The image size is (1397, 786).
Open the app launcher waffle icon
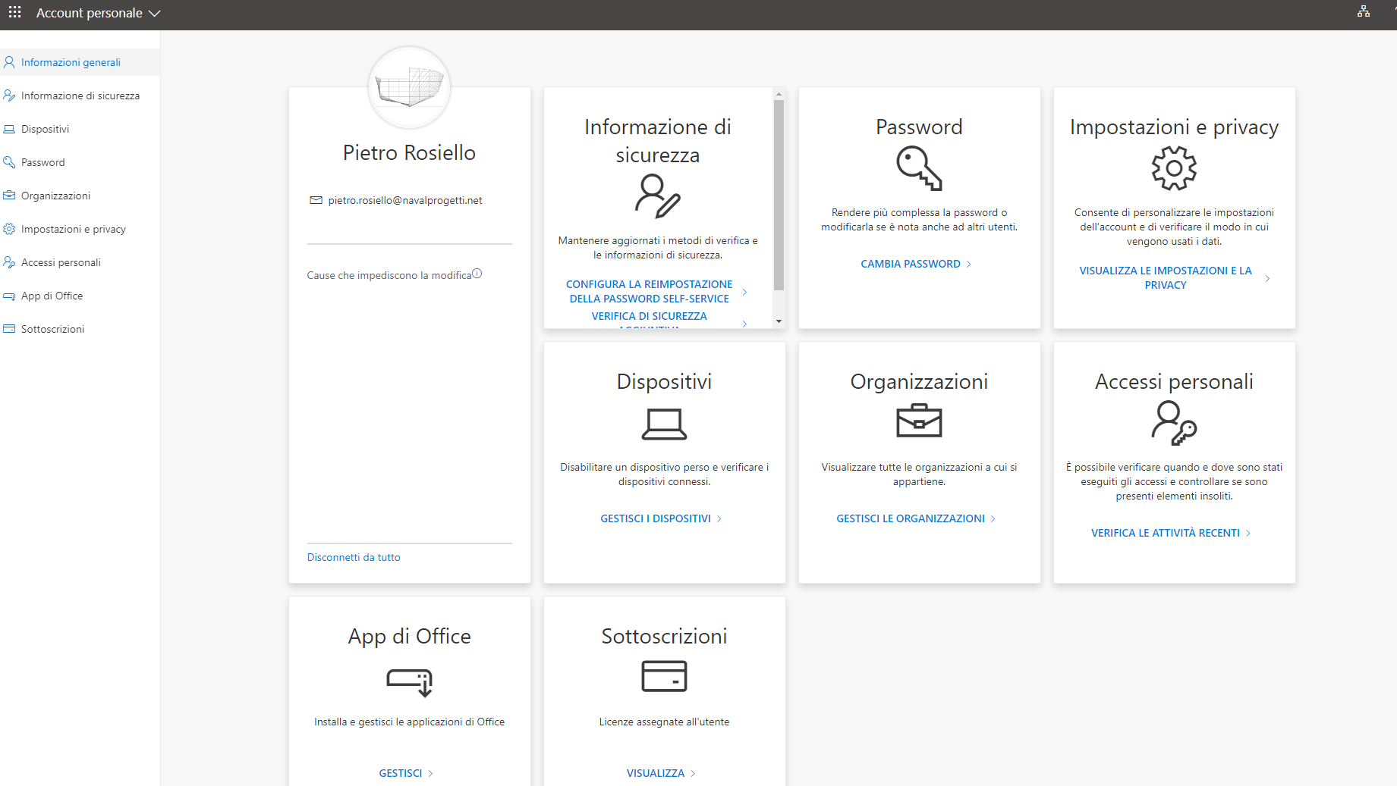pos(14,12)
